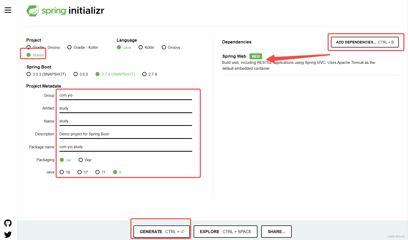Select Spring Boot 3.0.2

pos(81,74)
